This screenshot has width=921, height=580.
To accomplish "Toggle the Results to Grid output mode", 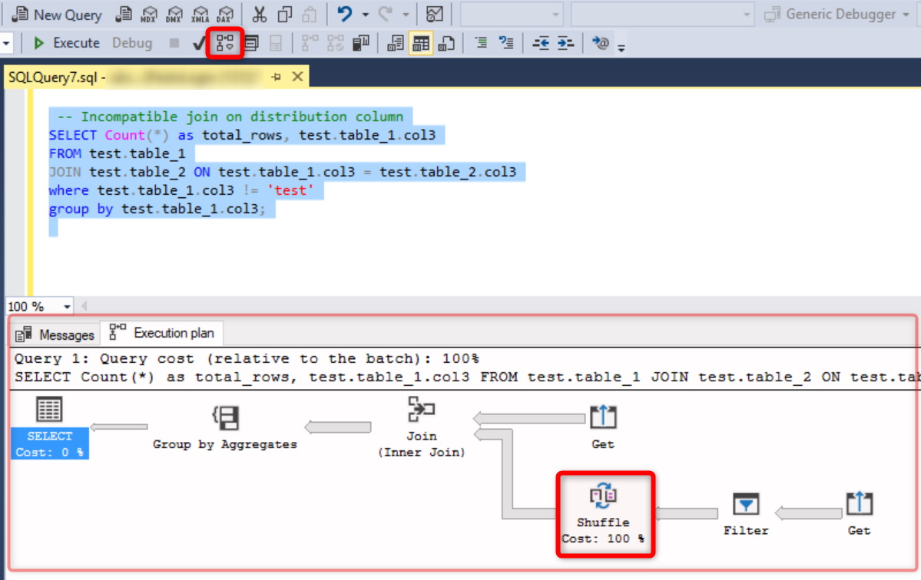I will pos(421,43).
